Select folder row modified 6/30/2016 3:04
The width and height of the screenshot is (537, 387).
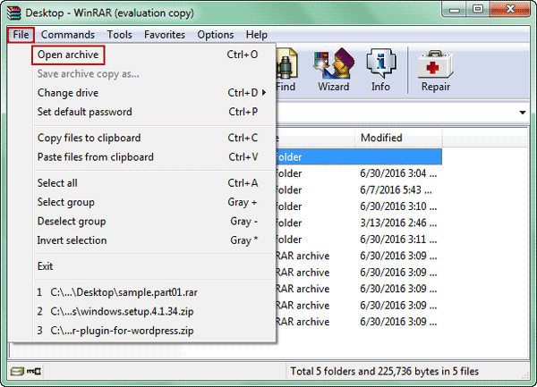(359, 173)
